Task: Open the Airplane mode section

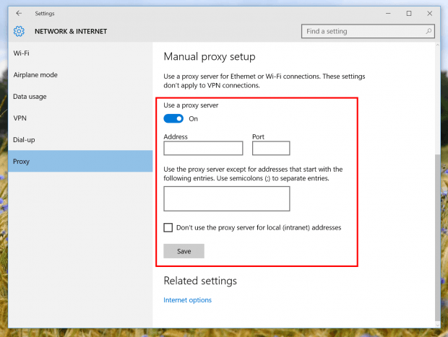Action: click(80, 75)
